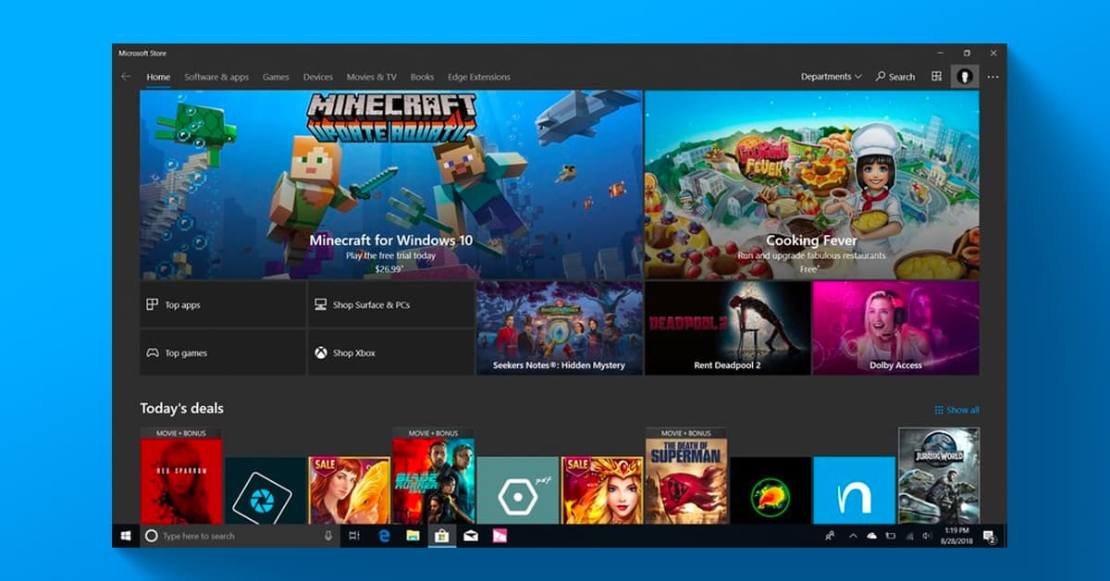Click Show all for Today's deals

pos(956,410)
